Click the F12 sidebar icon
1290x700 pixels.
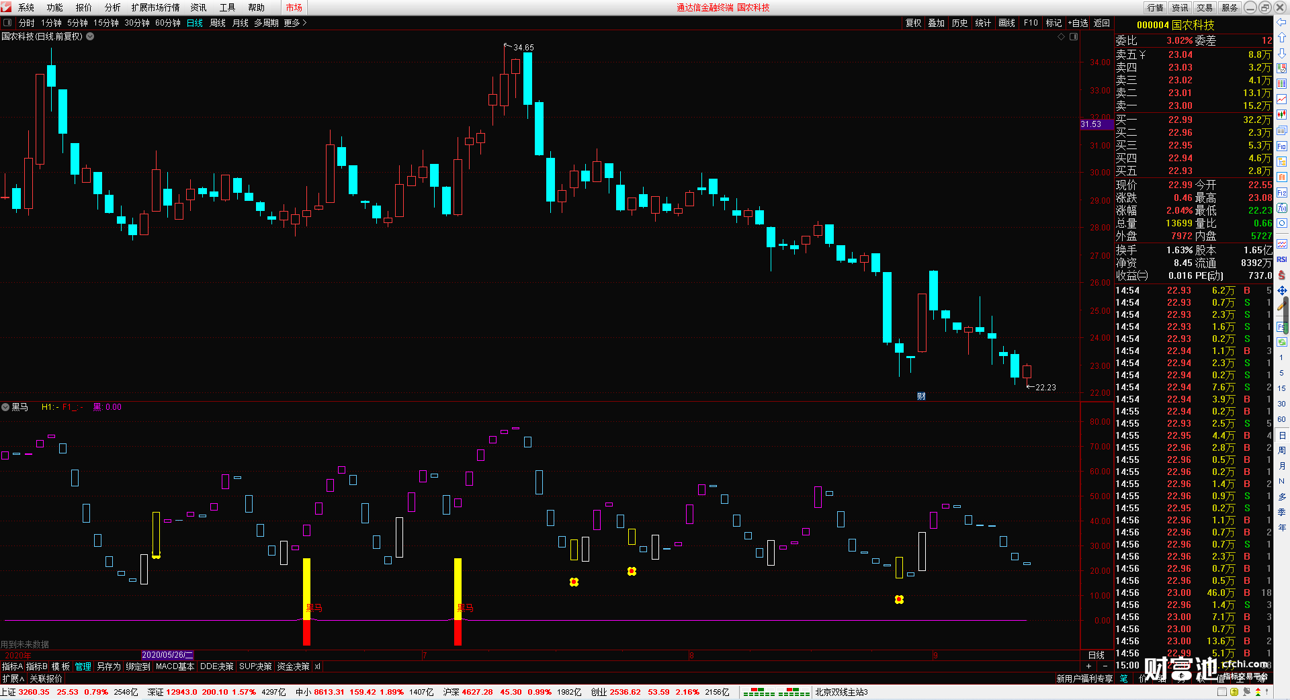1282,193
